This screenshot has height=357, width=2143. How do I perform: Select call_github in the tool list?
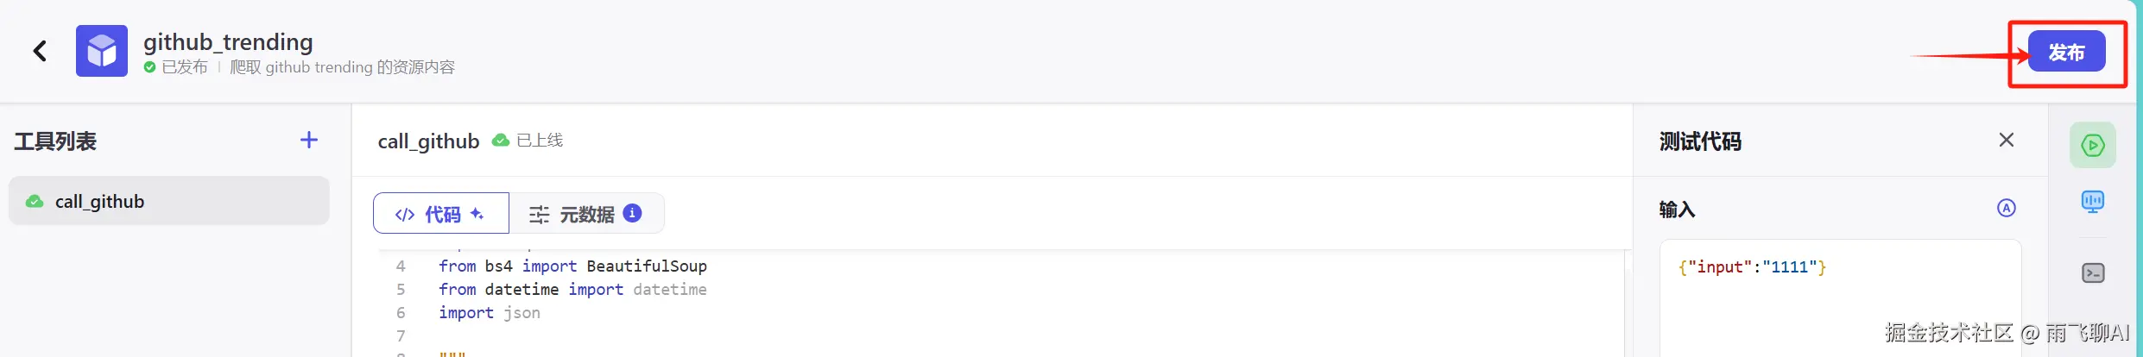click(169, 201)
